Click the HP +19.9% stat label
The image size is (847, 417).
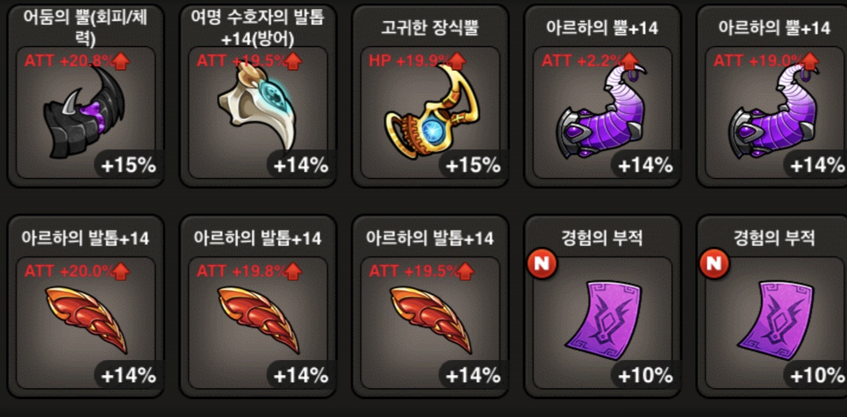pyautogui.click(x=408, y=61)
